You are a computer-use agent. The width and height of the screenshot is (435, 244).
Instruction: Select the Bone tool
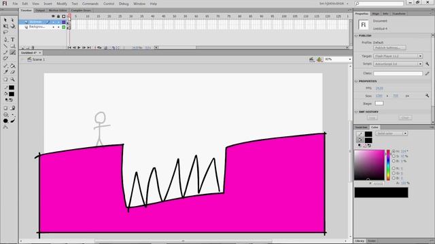(x=5, y=66)
